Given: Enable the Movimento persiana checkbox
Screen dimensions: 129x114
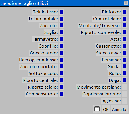Looking at the screenshot, I should click(124, 87).
